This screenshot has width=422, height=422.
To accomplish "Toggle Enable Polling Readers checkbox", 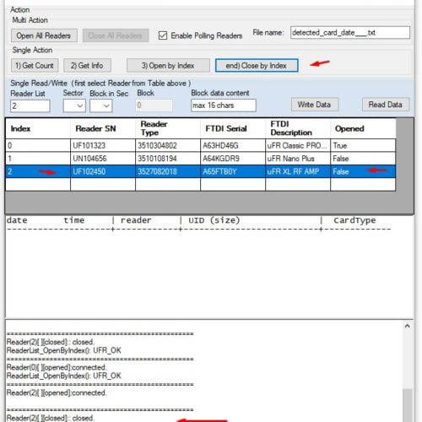I will [163, 35].
